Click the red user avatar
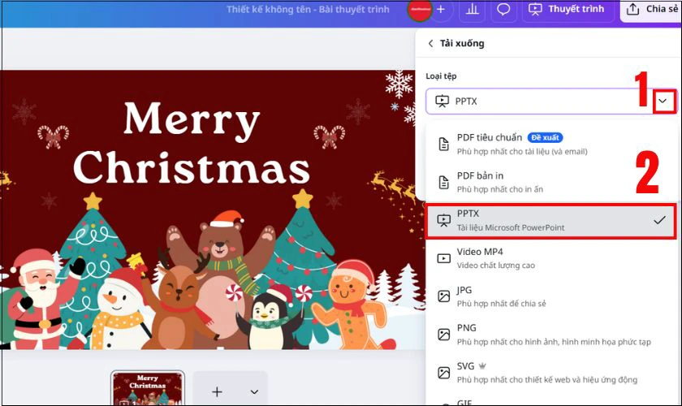This screenshot has width=682, height=406. tap(420, 10)
